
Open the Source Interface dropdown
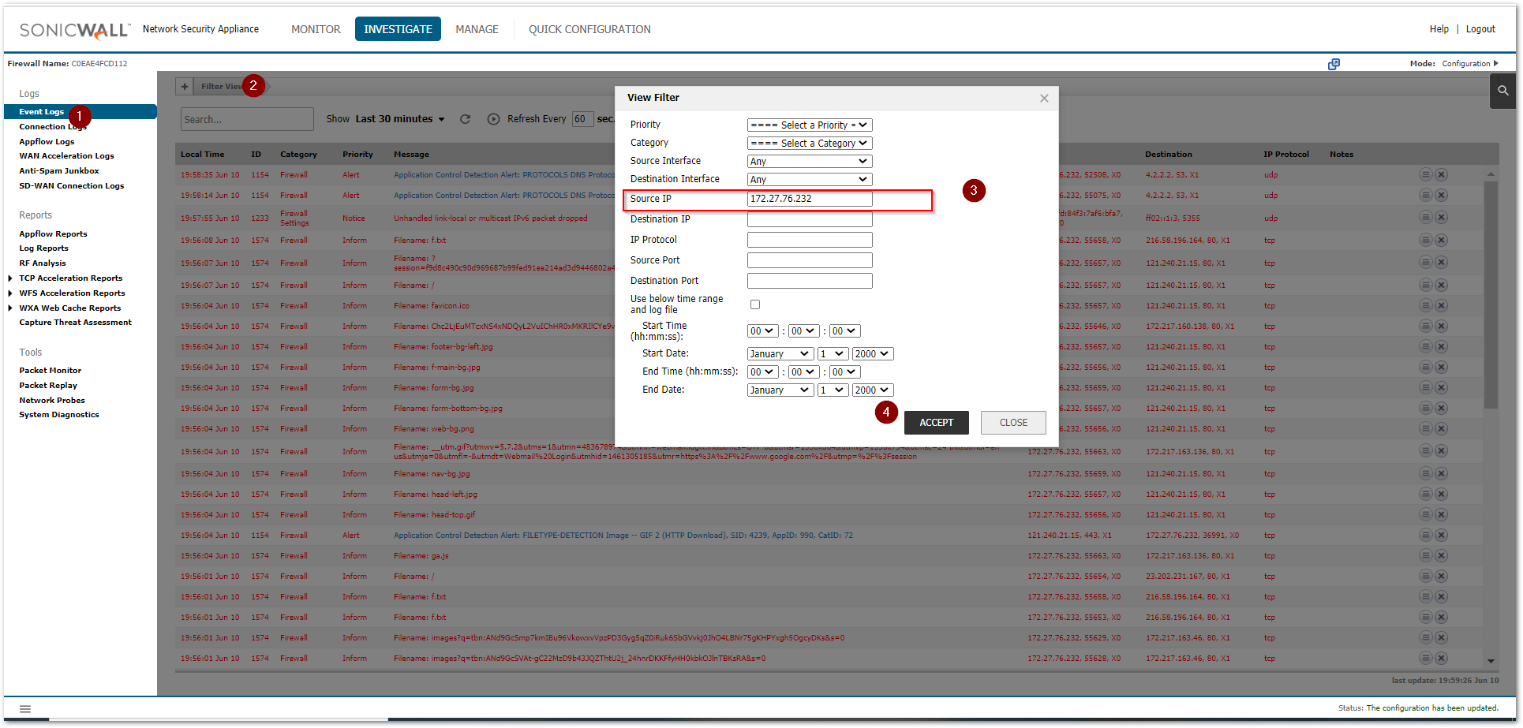point(810,161)
